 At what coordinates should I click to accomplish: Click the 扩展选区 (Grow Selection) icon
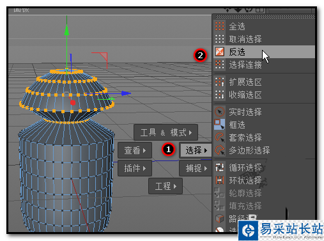(x=220, y=82)
